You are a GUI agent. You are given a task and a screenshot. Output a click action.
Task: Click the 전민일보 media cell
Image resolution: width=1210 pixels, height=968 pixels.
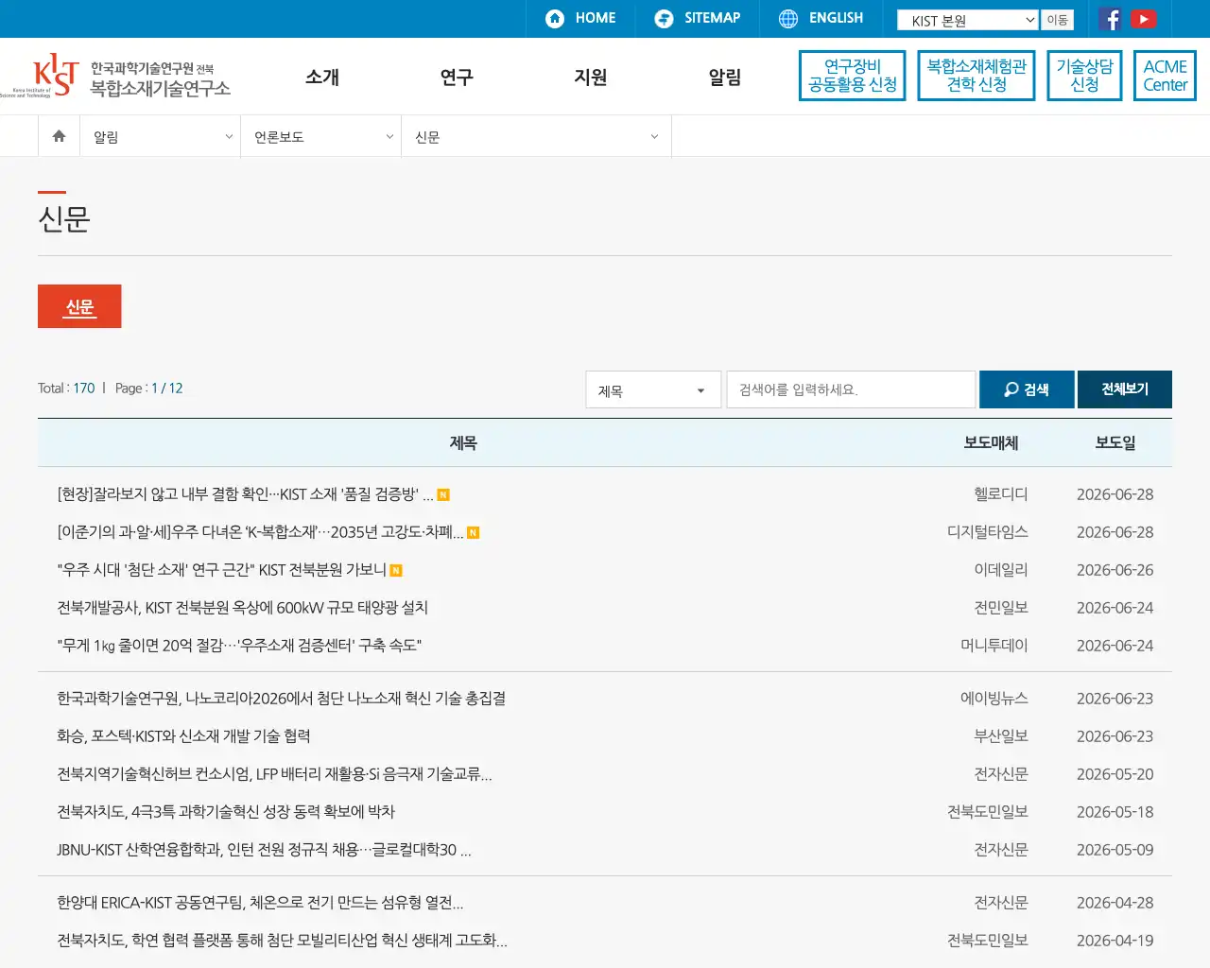point(1001,608)
